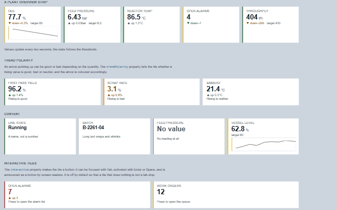Image resolution: width=337 pixels, height=210 pixels.
Task: Click the 'Values update every two seconds' note
Action: click(51, 49)
